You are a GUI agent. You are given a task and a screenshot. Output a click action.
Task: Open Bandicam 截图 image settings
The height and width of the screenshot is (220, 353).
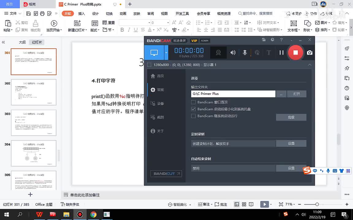click(x=158, y=117)
